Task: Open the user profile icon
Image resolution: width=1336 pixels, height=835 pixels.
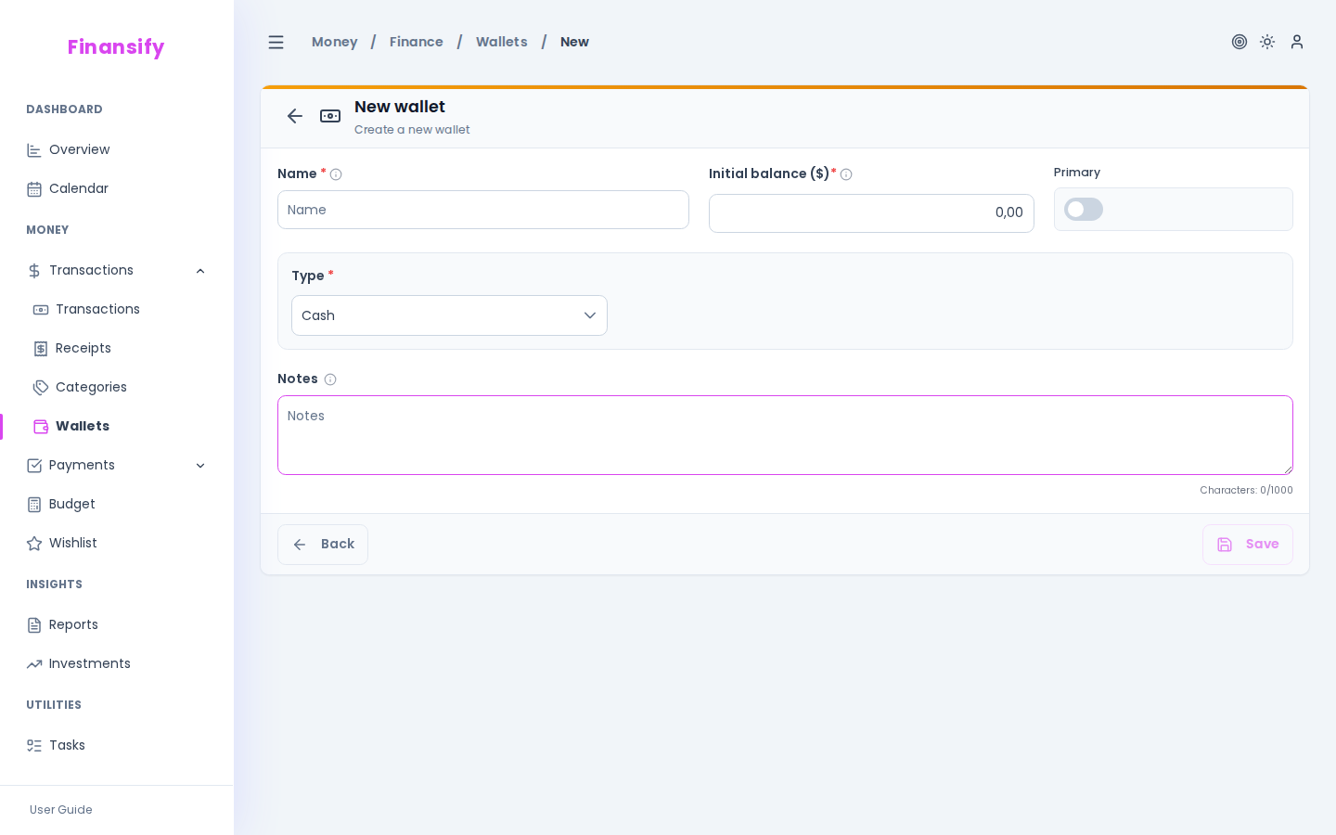Action: point(1297,42)
